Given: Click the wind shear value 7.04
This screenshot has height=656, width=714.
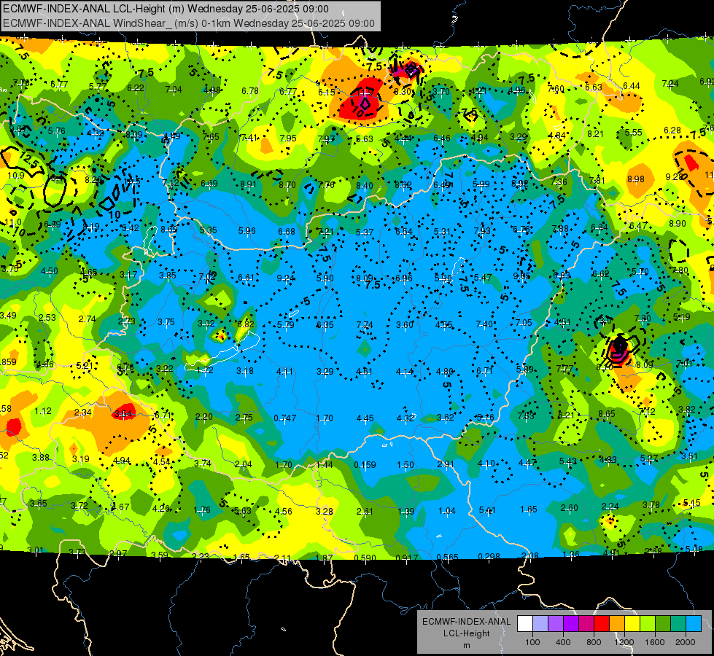Looking at the screenshot, I should tap(174, 90).
